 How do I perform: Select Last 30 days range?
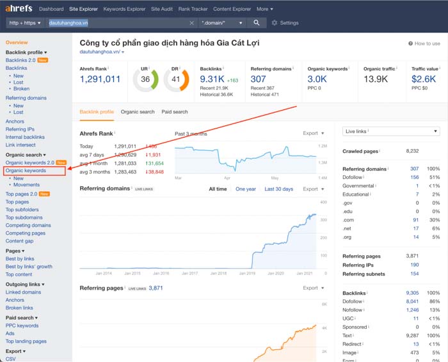tap(278, 189)
